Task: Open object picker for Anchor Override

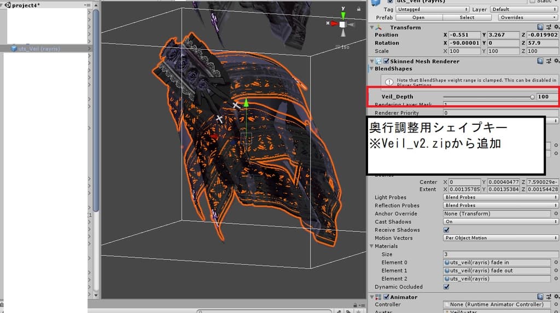Action: tap(556, 214)
